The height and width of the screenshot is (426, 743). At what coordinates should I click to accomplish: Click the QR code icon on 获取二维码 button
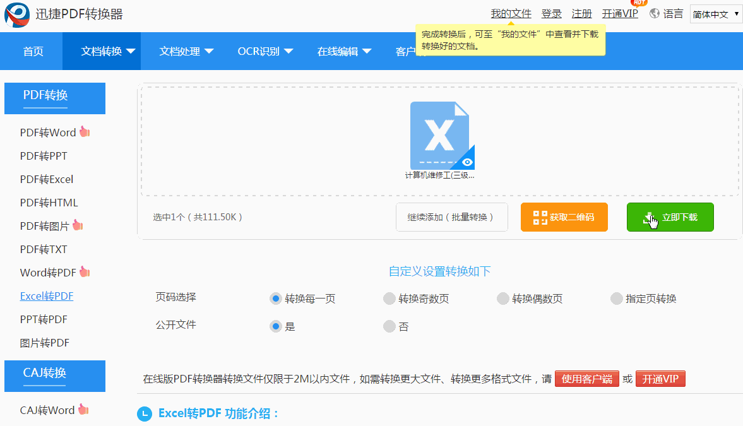pyautogui.click(x=540, y=216)
